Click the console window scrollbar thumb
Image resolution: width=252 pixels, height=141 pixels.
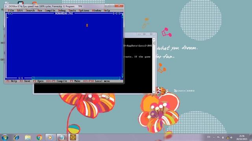(x=154, y=43)
